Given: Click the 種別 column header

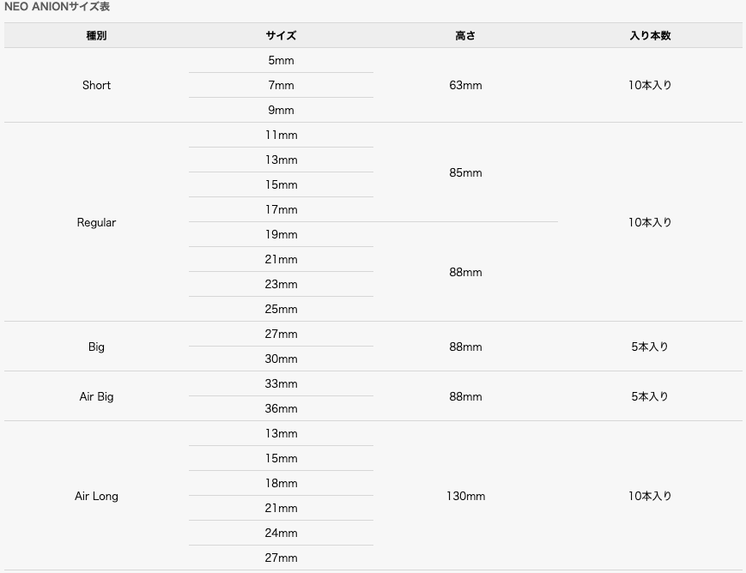Looking at the screenshot, I should [96, 36].
